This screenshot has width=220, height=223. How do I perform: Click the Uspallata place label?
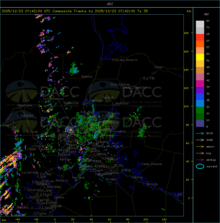coord(25,105)
